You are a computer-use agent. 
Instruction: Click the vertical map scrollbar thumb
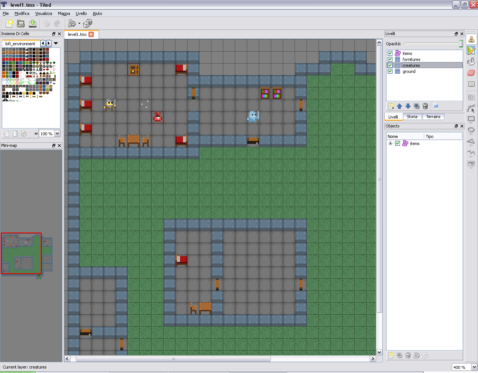point(379,179)
